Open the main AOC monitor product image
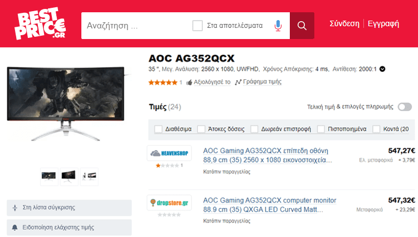The width and height of the screenshot is (418, 237). click(66, 103)
